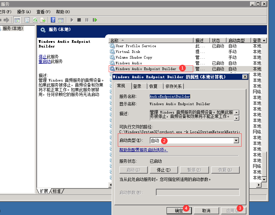Click the 暂停(P) button
This screenshot has width=275, height=215.
[x=194, y=170]
